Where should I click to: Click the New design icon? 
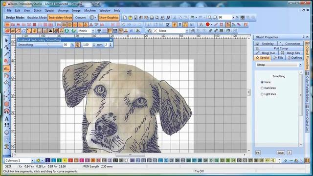click(x=125, y=18)
